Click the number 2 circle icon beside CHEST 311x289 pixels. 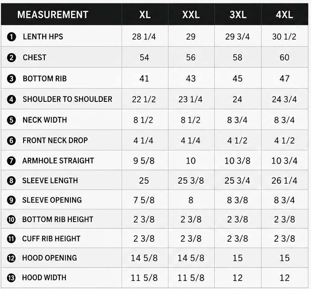pyautogui.click(x=12, y=58)
